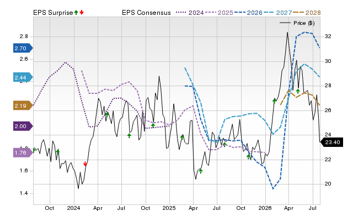This screenshot has width=353, height=211.
Task: Click the 2.6 label on the EPS axis
Action: (24, 59)
